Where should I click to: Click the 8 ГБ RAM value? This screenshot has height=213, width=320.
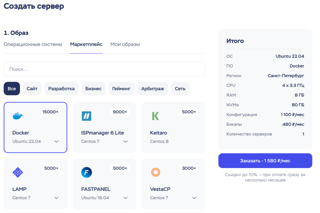point(299,95)
